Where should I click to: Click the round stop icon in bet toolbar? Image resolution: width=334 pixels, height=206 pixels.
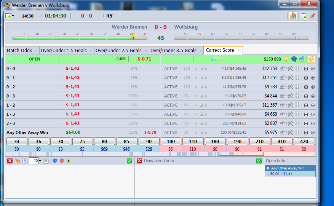point(46,161)
